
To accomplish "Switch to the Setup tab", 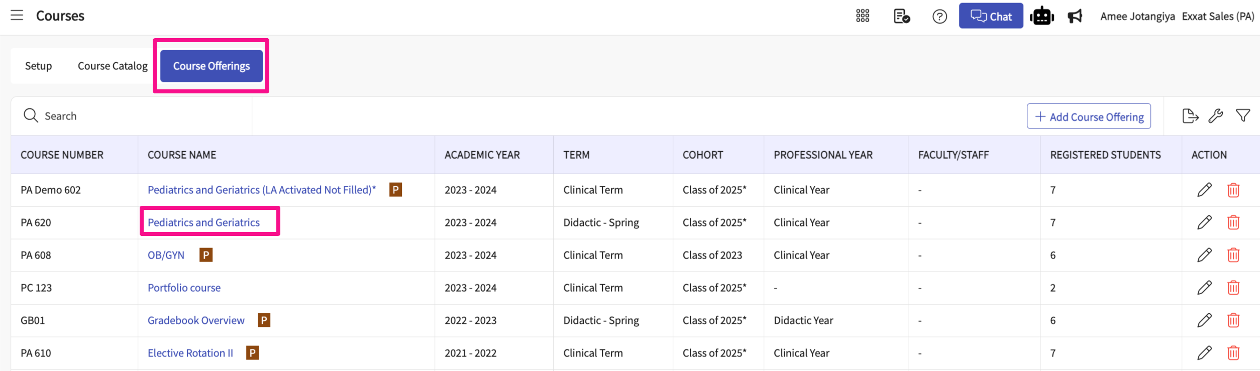I will tap(38, 66).
